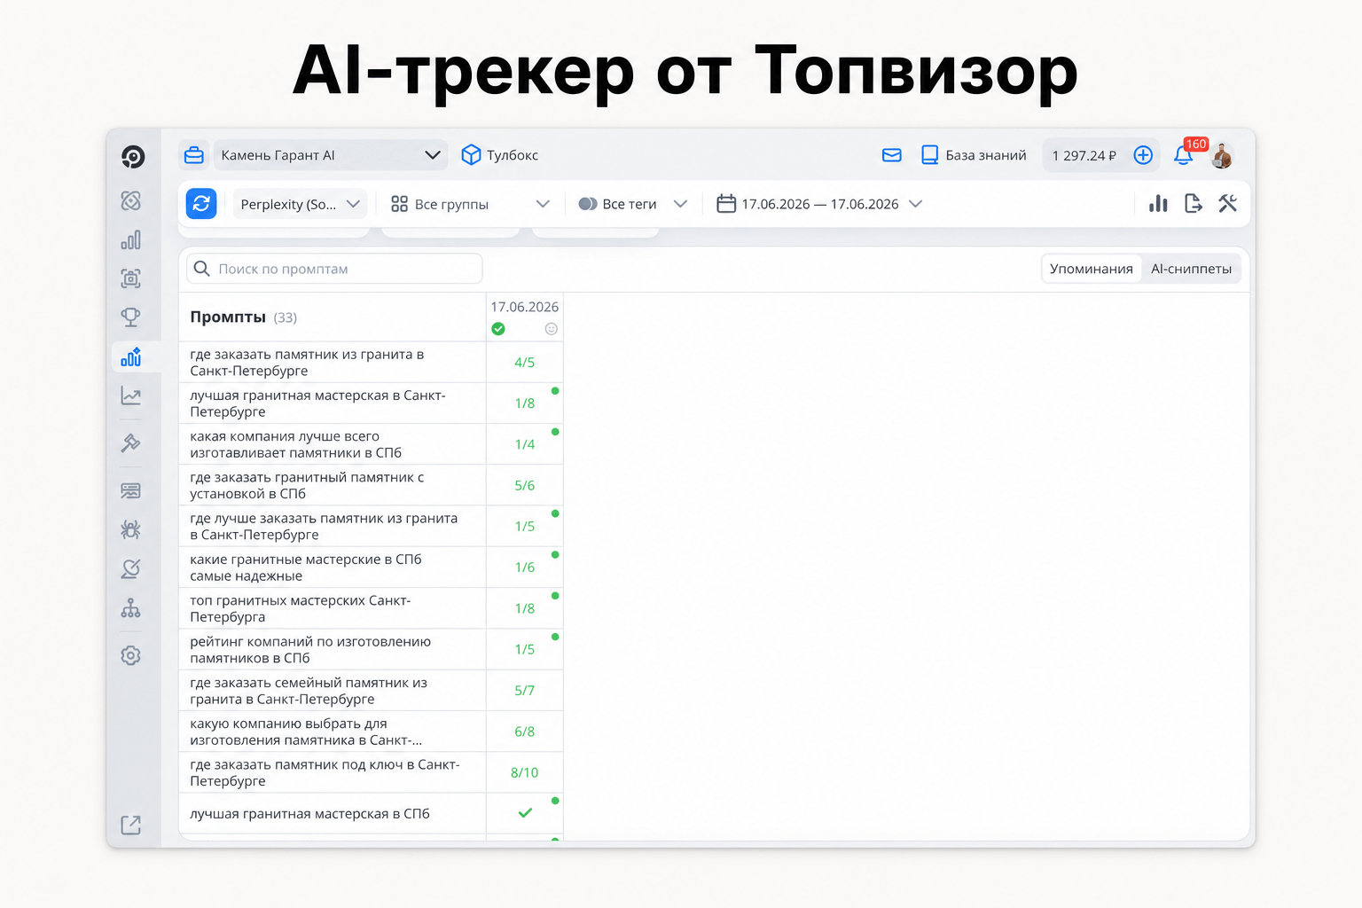Open the bug audit sidebar icon
This screenshot has height=908, width=1362.
(x=131, y=529)
